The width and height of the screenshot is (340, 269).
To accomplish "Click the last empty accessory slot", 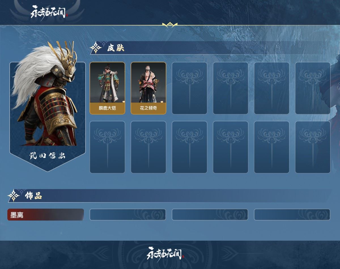I will pos(292,215).
